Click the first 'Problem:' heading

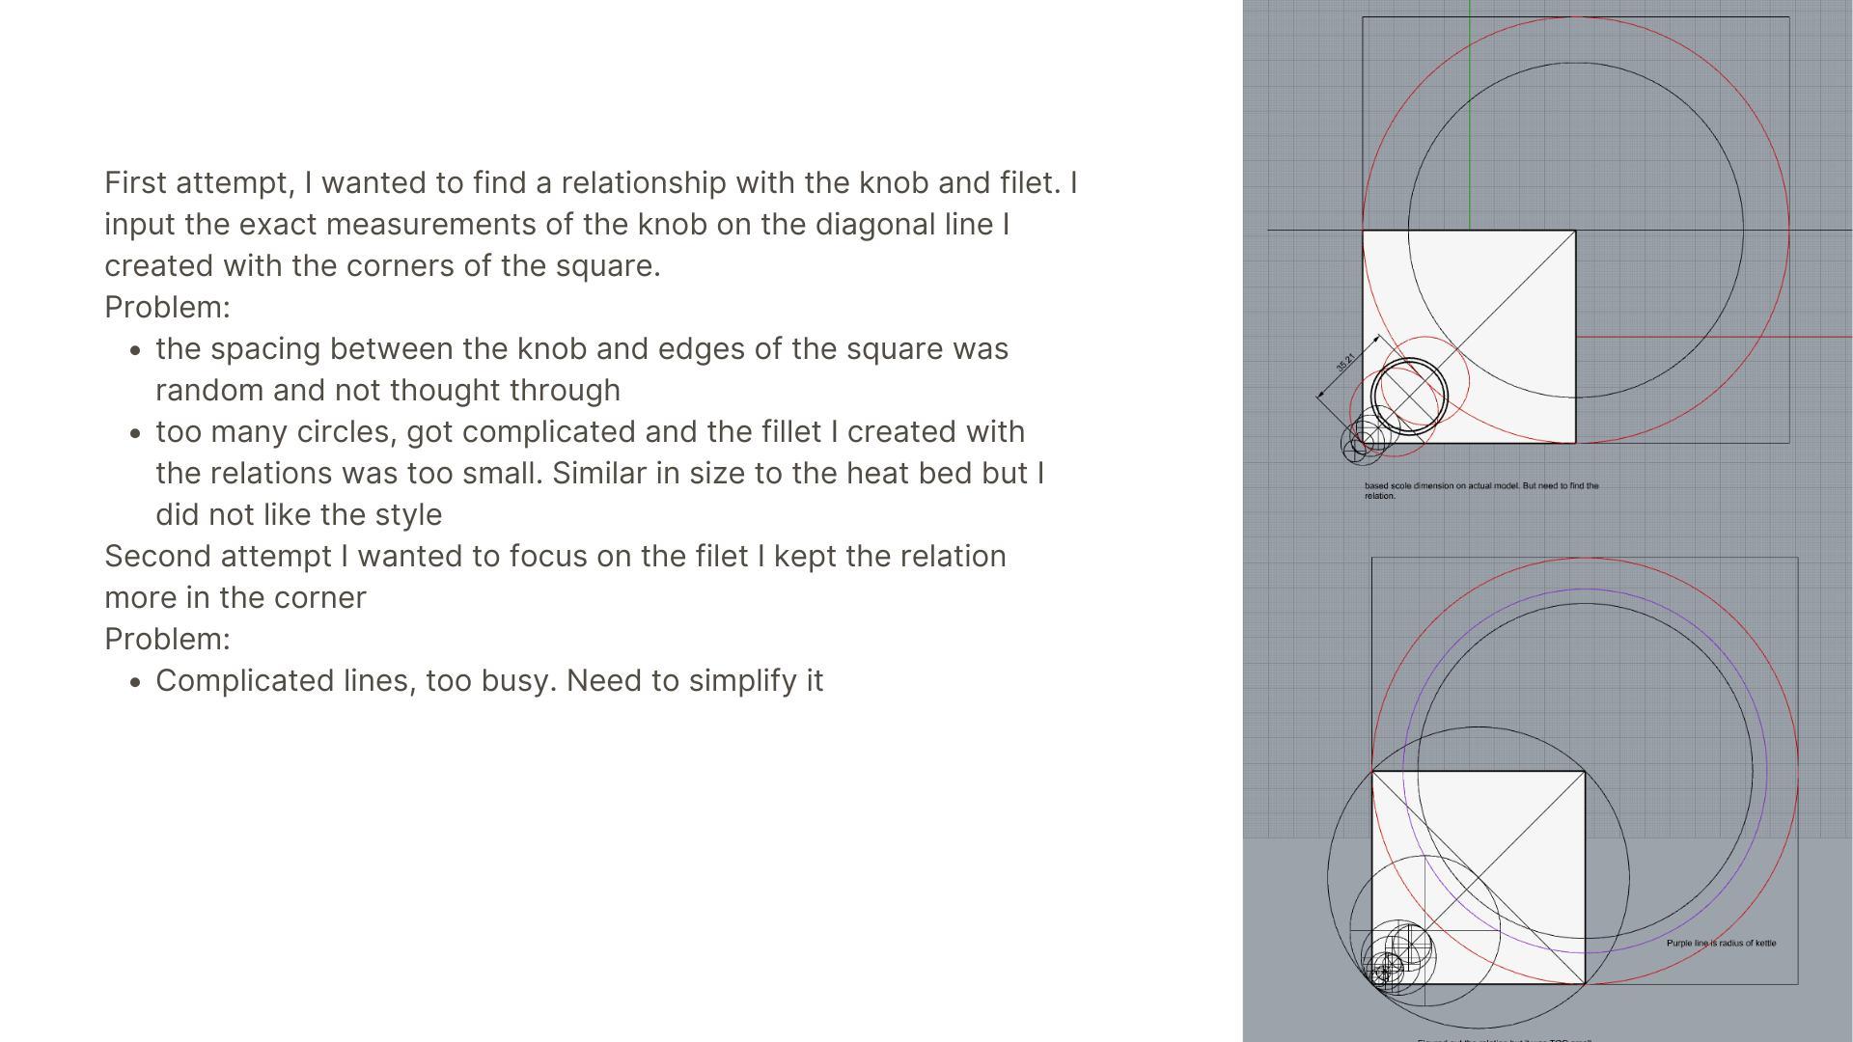click(167, 307)
